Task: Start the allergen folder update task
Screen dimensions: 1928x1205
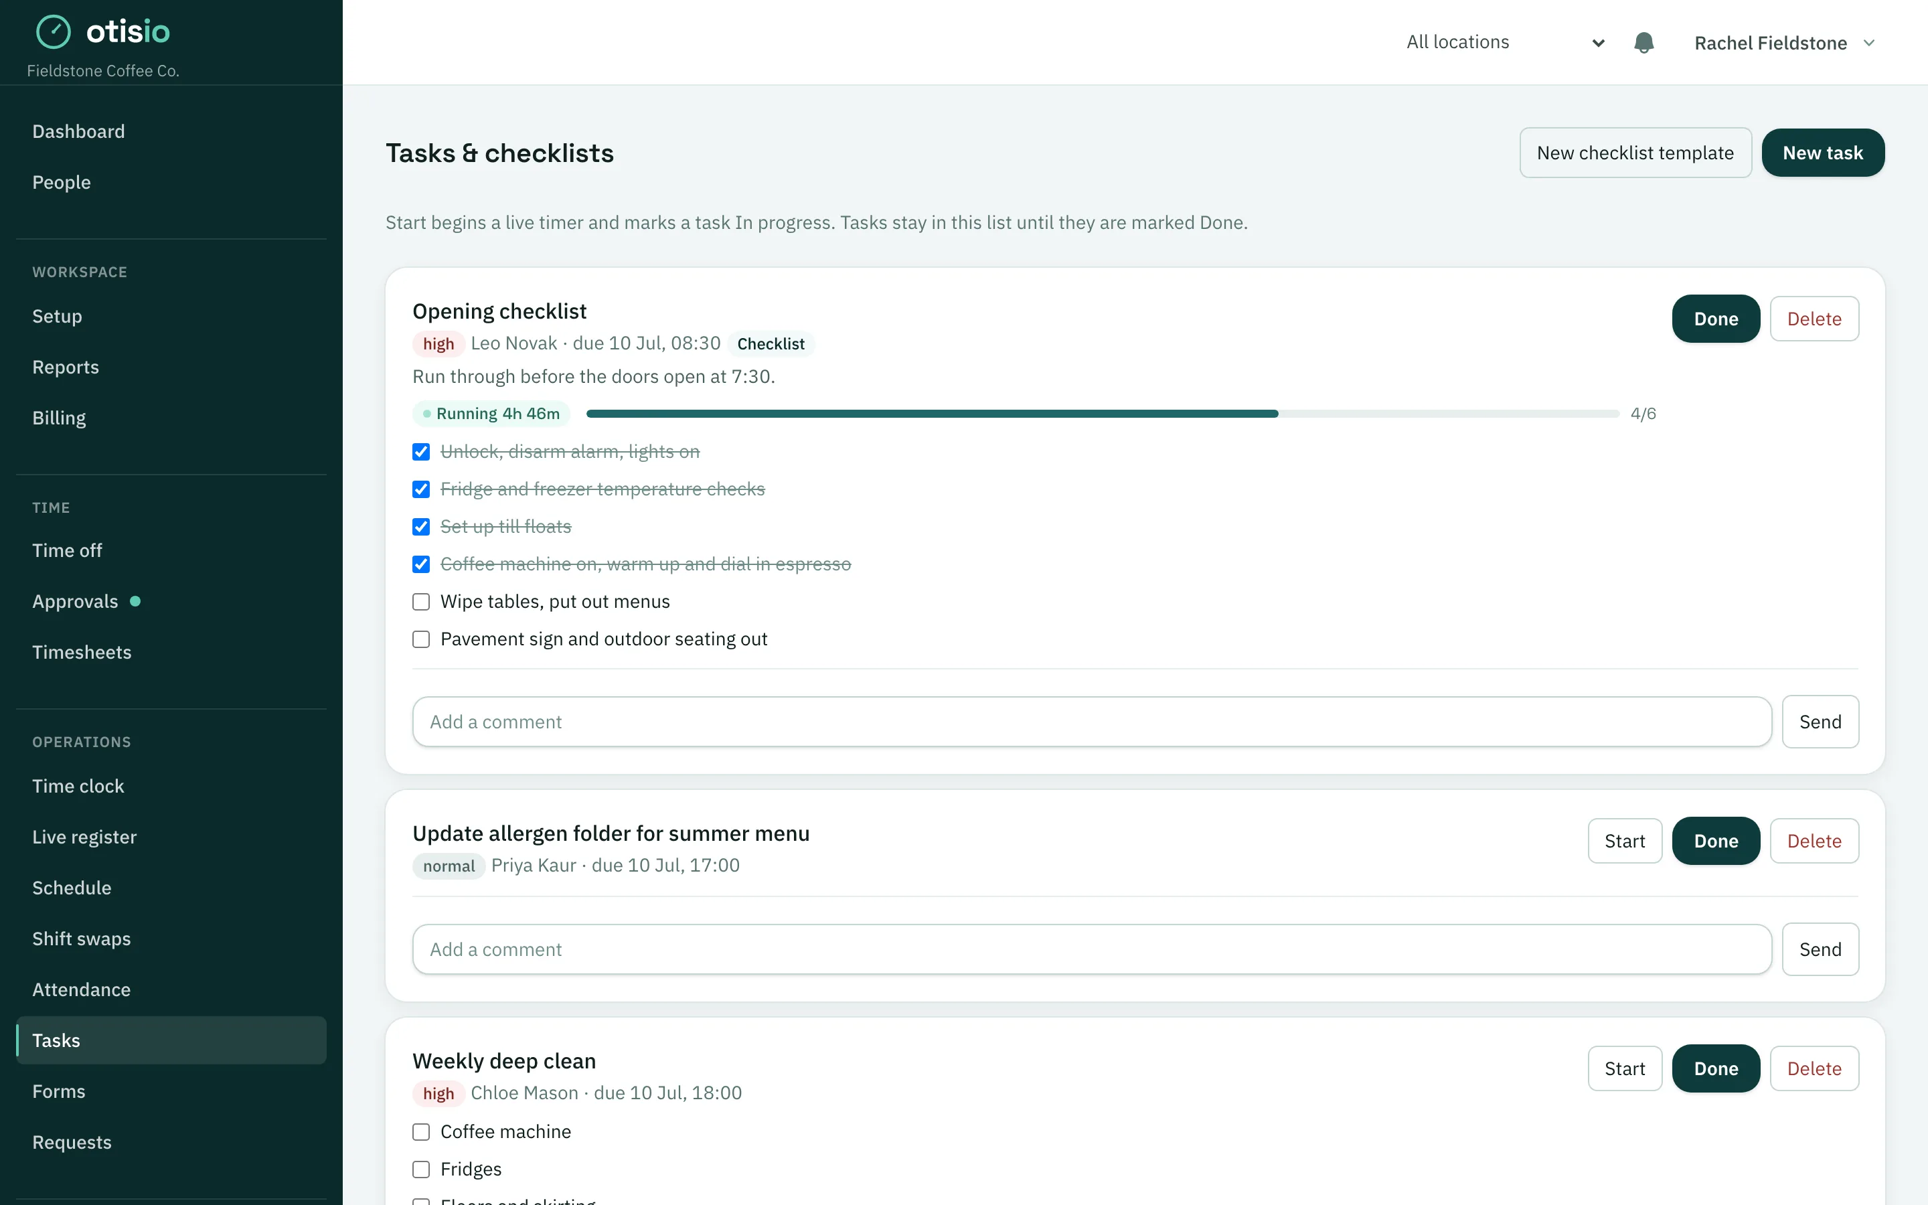Action: pos(1625,841)
